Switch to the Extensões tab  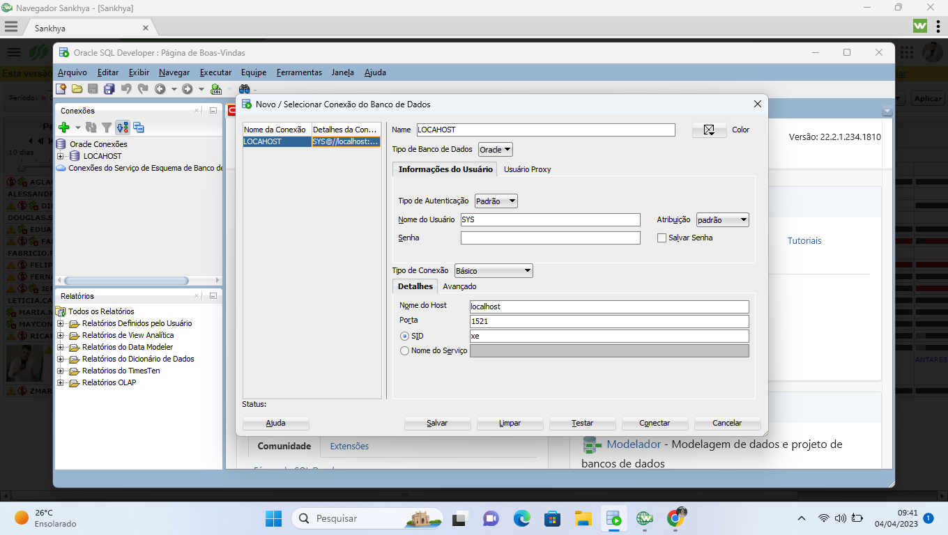tap(349, 446)
